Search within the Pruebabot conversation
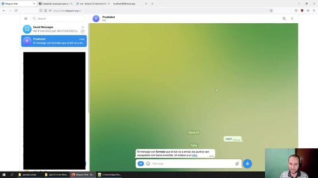318x178 pixels. click(x=284, y=19)
